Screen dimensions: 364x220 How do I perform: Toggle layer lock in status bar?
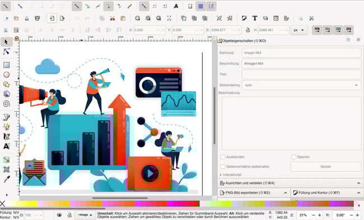(x=69, y=215)
